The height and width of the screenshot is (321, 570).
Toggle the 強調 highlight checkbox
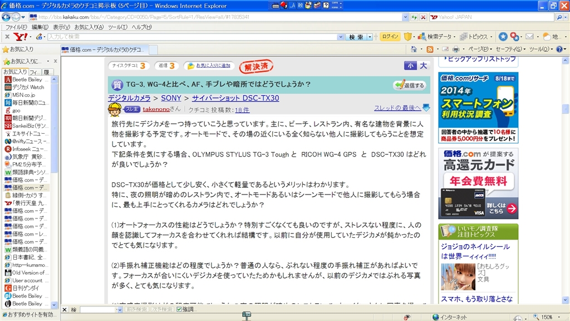click(x=179, y=309)
